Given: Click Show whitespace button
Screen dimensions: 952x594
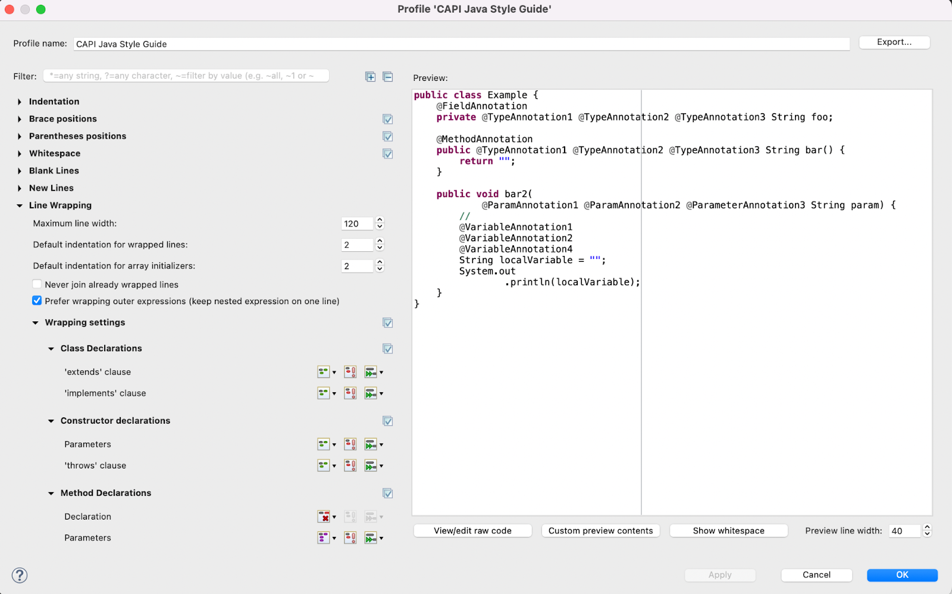Looking at the screenshot, I should [729, 531].
